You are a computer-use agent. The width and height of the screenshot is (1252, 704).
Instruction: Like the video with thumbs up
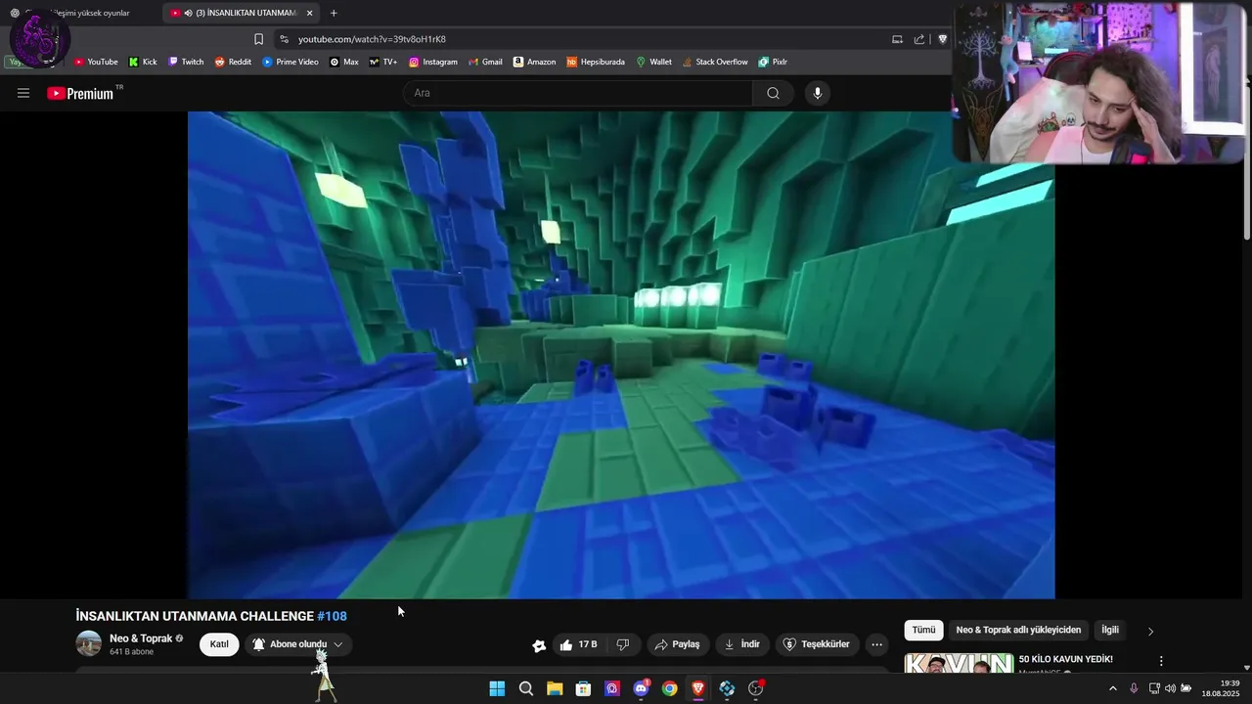pos(578,644)
